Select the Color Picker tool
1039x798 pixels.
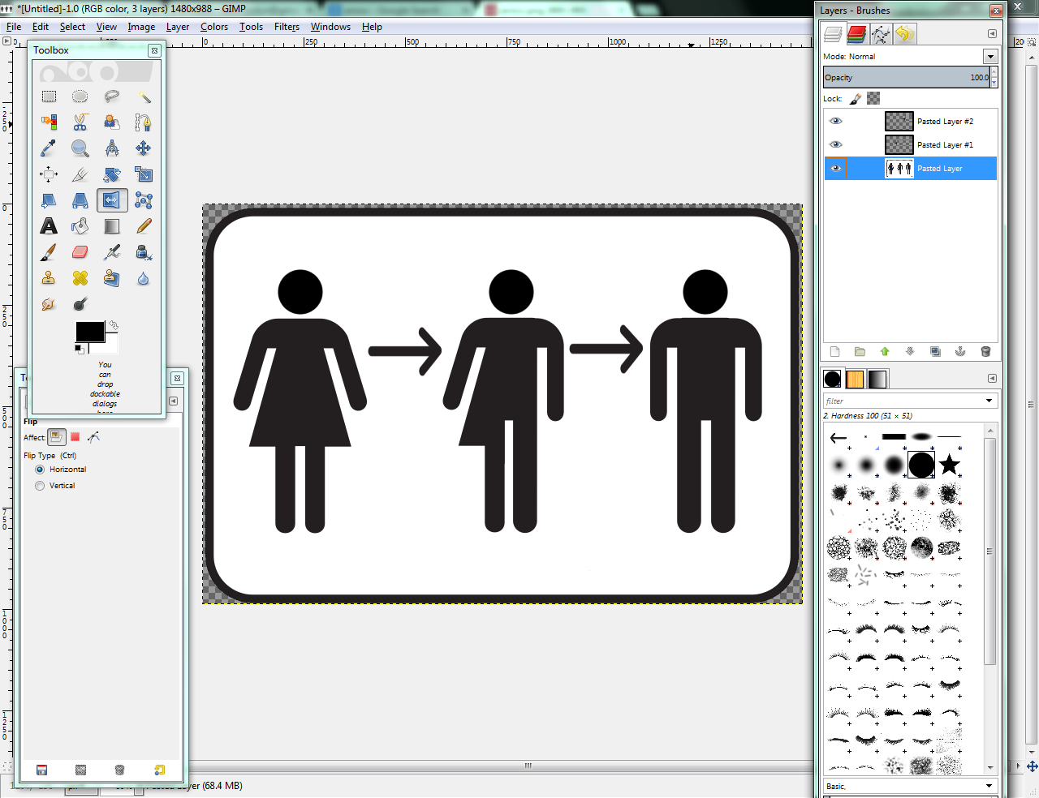[49, 148]
